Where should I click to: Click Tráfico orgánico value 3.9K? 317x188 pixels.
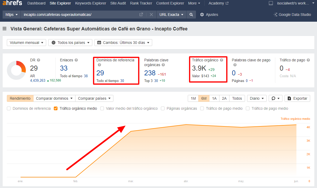pyautogui.click(x=199, y=68)
